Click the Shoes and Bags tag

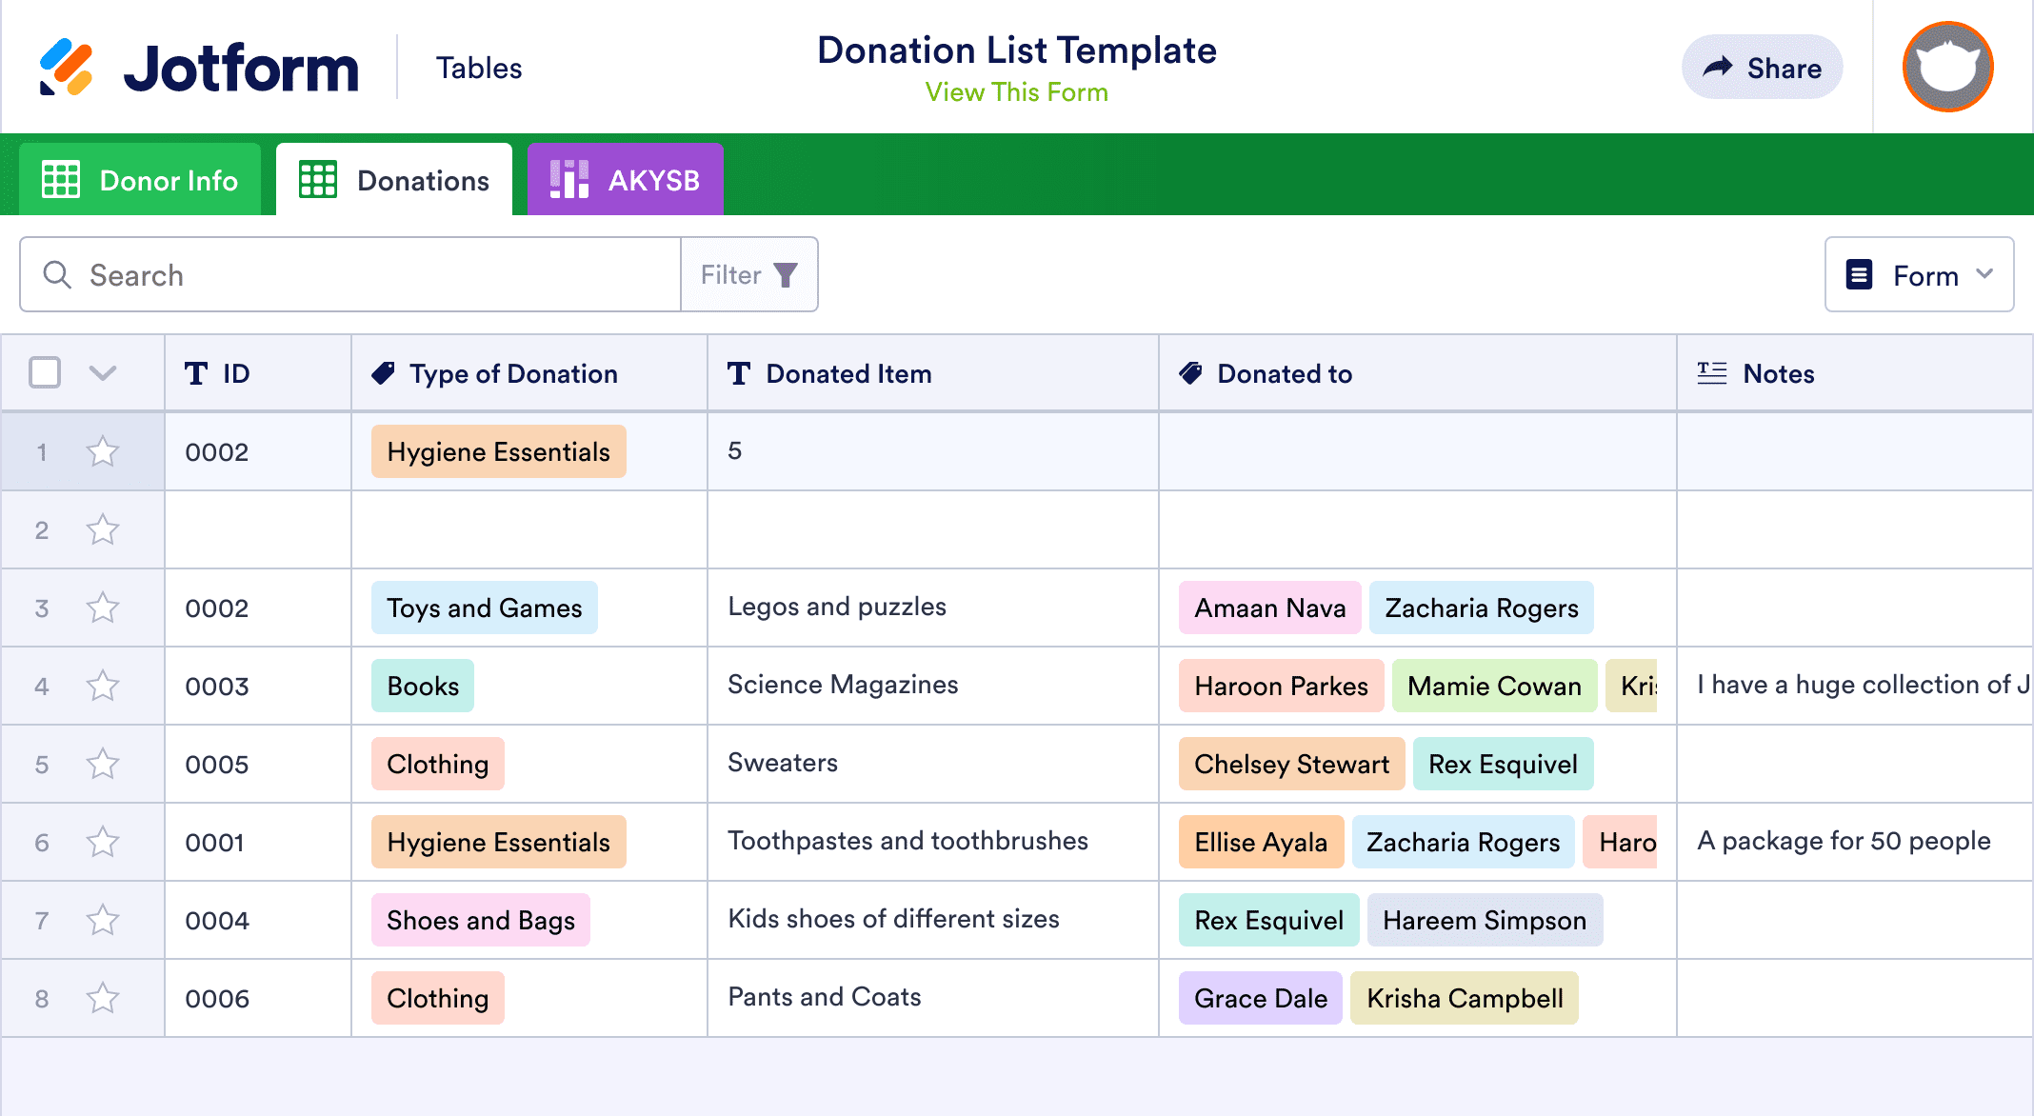coord(481,920)
